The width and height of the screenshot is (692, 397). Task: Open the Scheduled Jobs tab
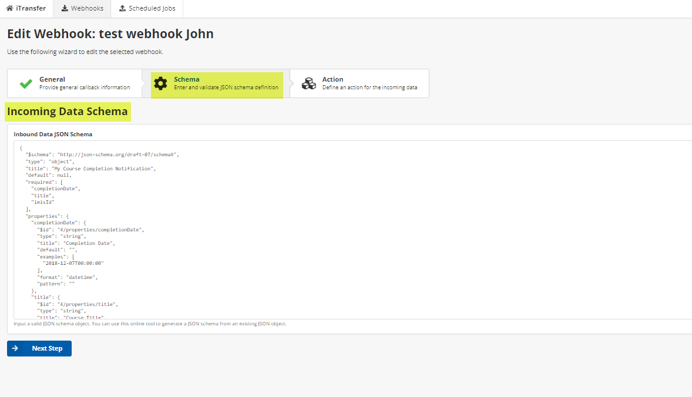[147, 9]
